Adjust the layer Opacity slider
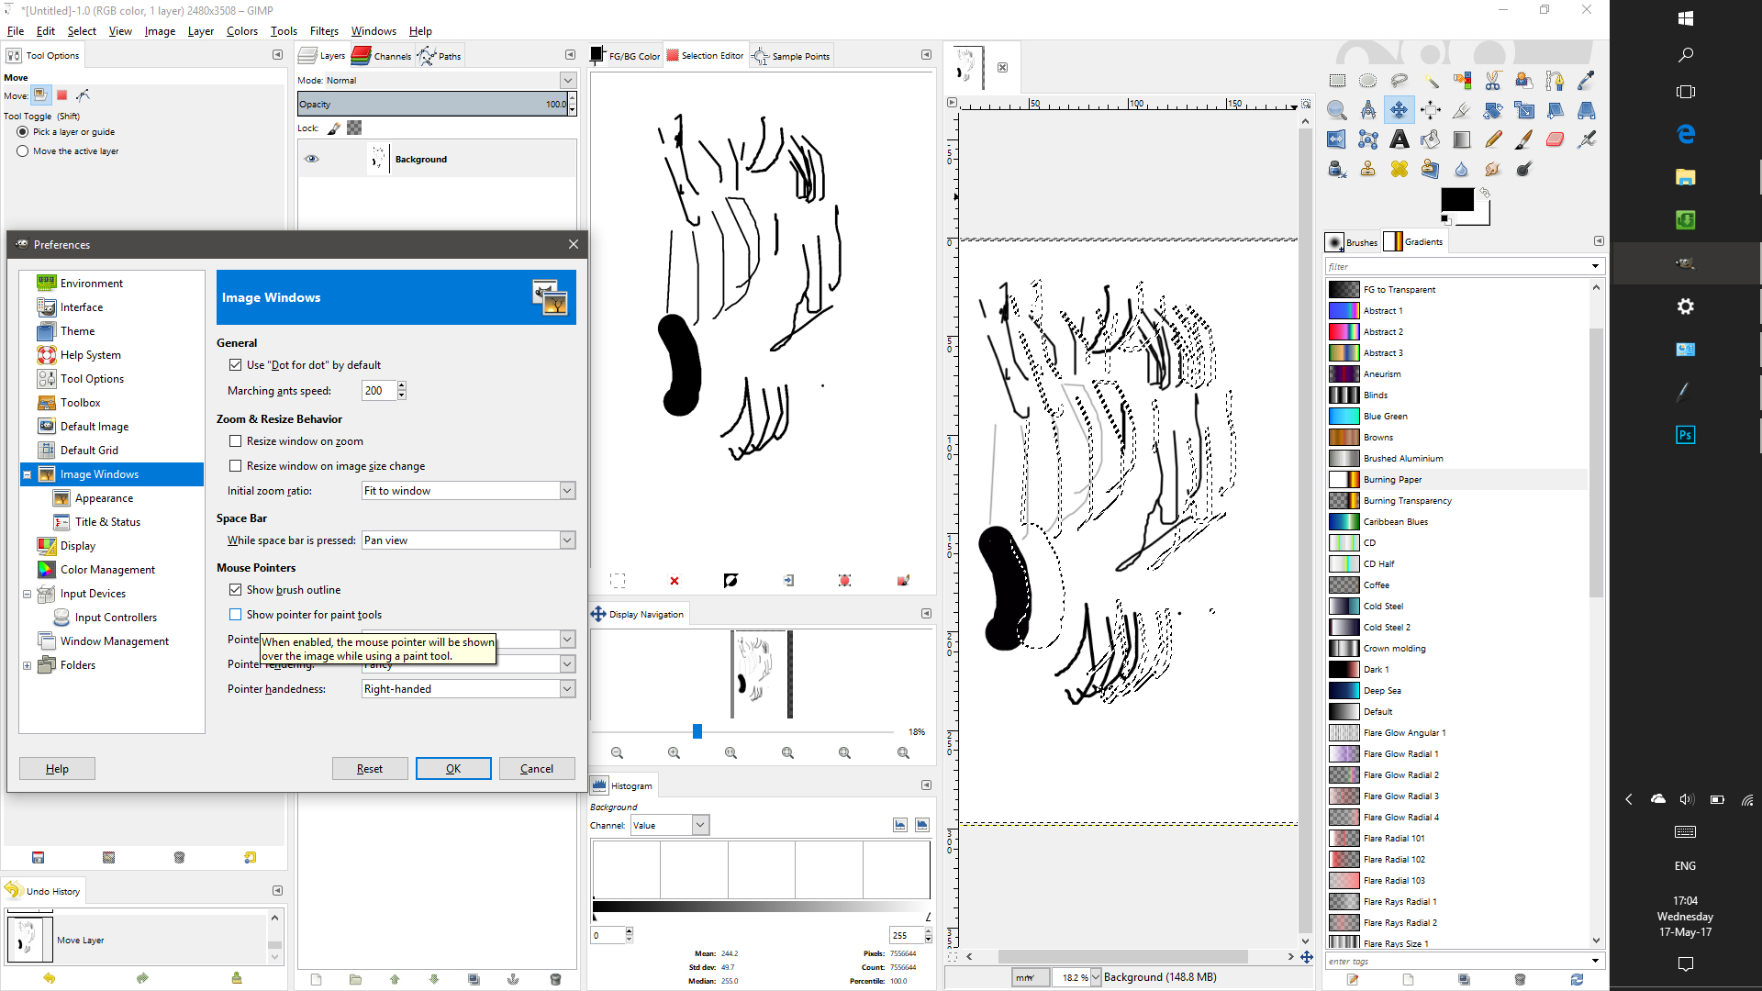 (x=432, y=105)
